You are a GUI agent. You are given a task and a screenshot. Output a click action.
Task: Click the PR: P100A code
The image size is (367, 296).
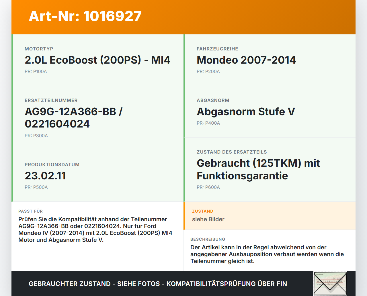coord(36,71)
